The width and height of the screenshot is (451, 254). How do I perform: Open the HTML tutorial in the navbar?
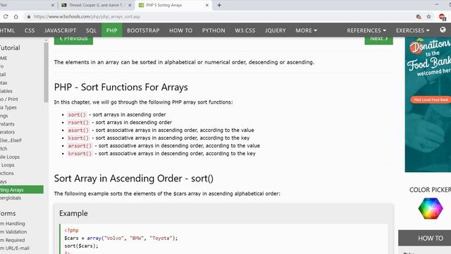pos(7,30)
